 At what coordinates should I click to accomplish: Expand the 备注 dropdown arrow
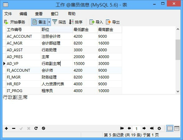[x=49, y=22]
